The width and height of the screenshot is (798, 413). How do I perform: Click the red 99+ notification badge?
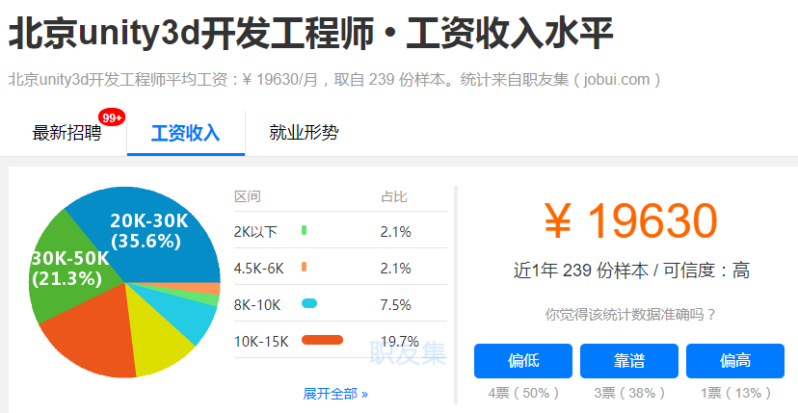tap(112, 118)
